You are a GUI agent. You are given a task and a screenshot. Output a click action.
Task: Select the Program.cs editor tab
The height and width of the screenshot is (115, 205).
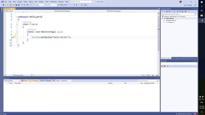7,9
